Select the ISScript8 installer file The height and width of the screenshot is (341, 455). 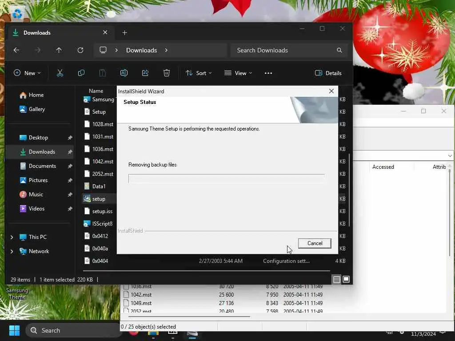98,224
